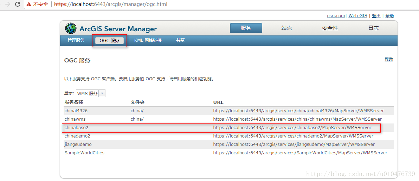The image size is (419, 181).
Task: Click the browser address bar URL
Action: 111,5
